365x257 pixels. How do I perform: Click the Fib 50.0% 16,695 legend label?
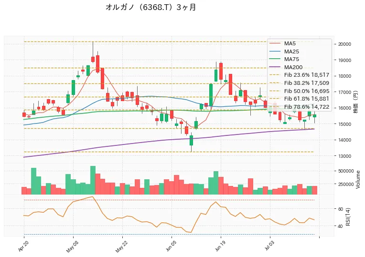(x=307, y=91)
